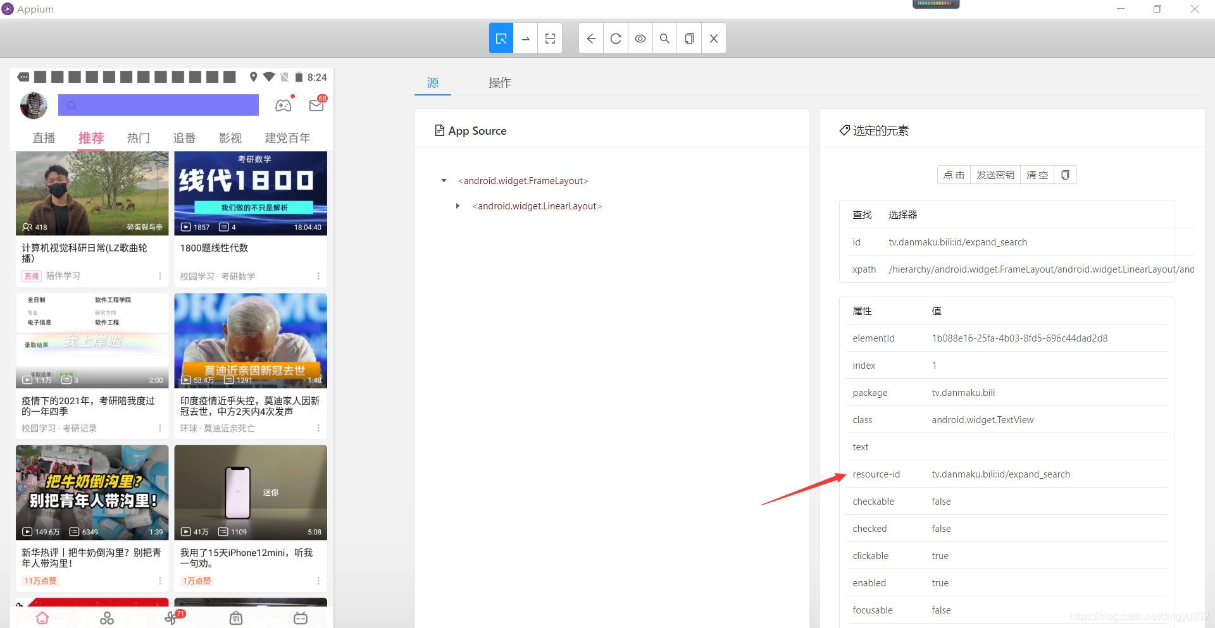Click the Back arrow toolbar button
The width and height of the screenshot is (1215, 628).
(591, 39)
